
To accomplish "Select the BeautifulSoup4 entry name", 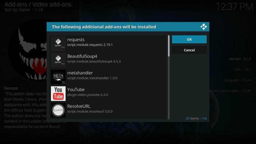I will click(x=82, y=56).
